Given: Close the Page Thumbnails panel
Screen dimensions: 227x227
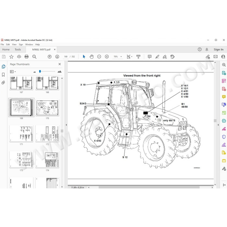Looking at the screenshot, I should click(60, 64).
